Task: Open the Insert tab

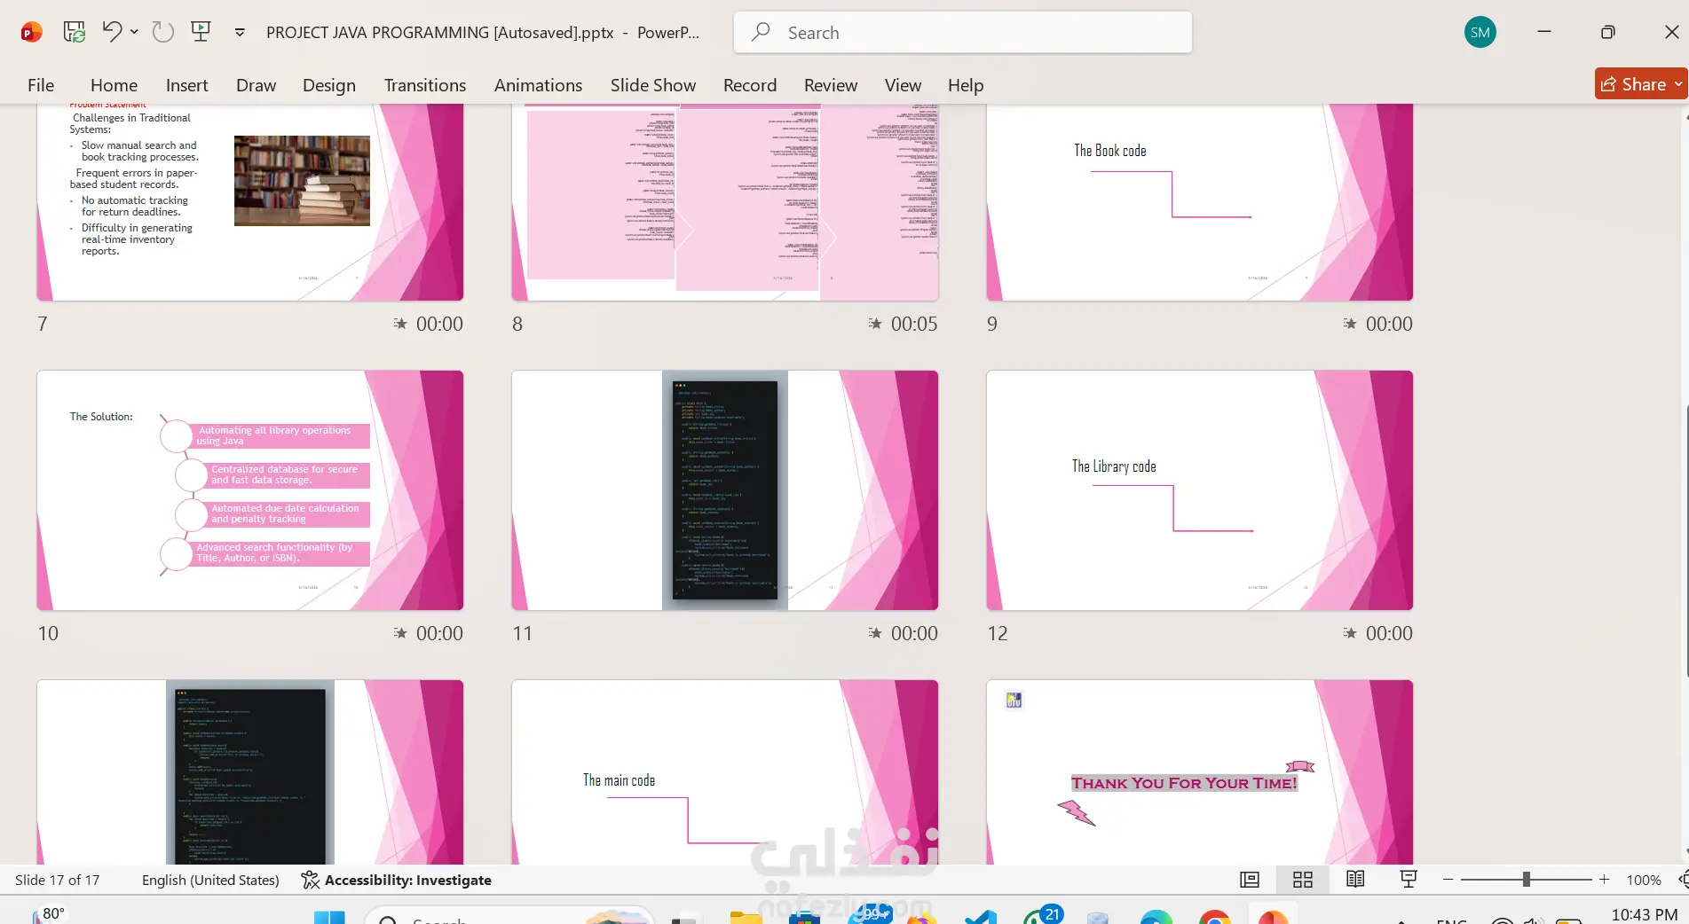Action: pyautogui.click(x=186, y=85)
